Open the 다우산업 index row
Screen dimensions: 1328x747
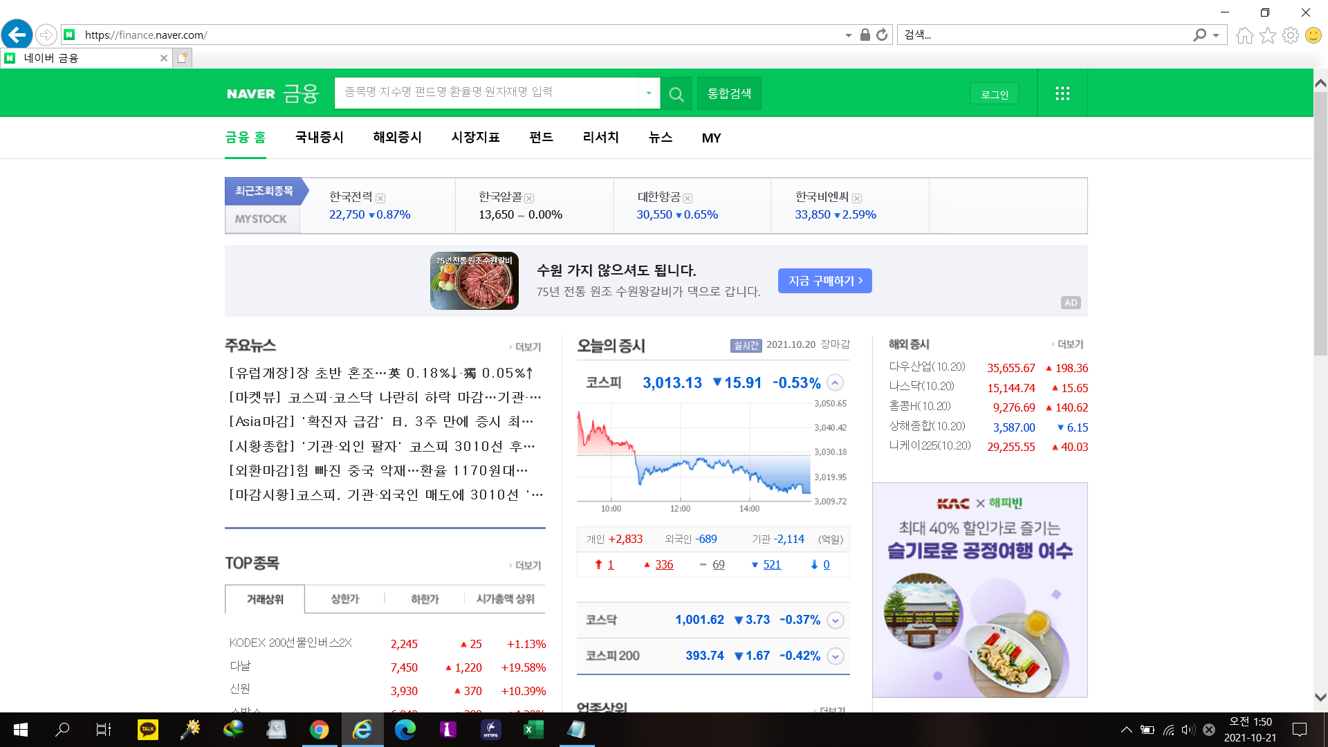click(x=988, y=368)
